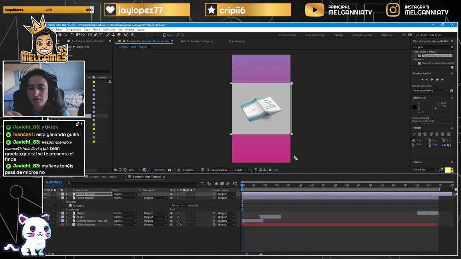Open the Ventana menu
461x259 pixels.
pos(129,29)
